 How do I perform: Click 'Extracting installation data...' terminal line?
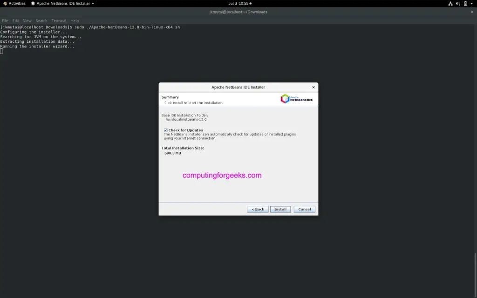coord(37,41)
